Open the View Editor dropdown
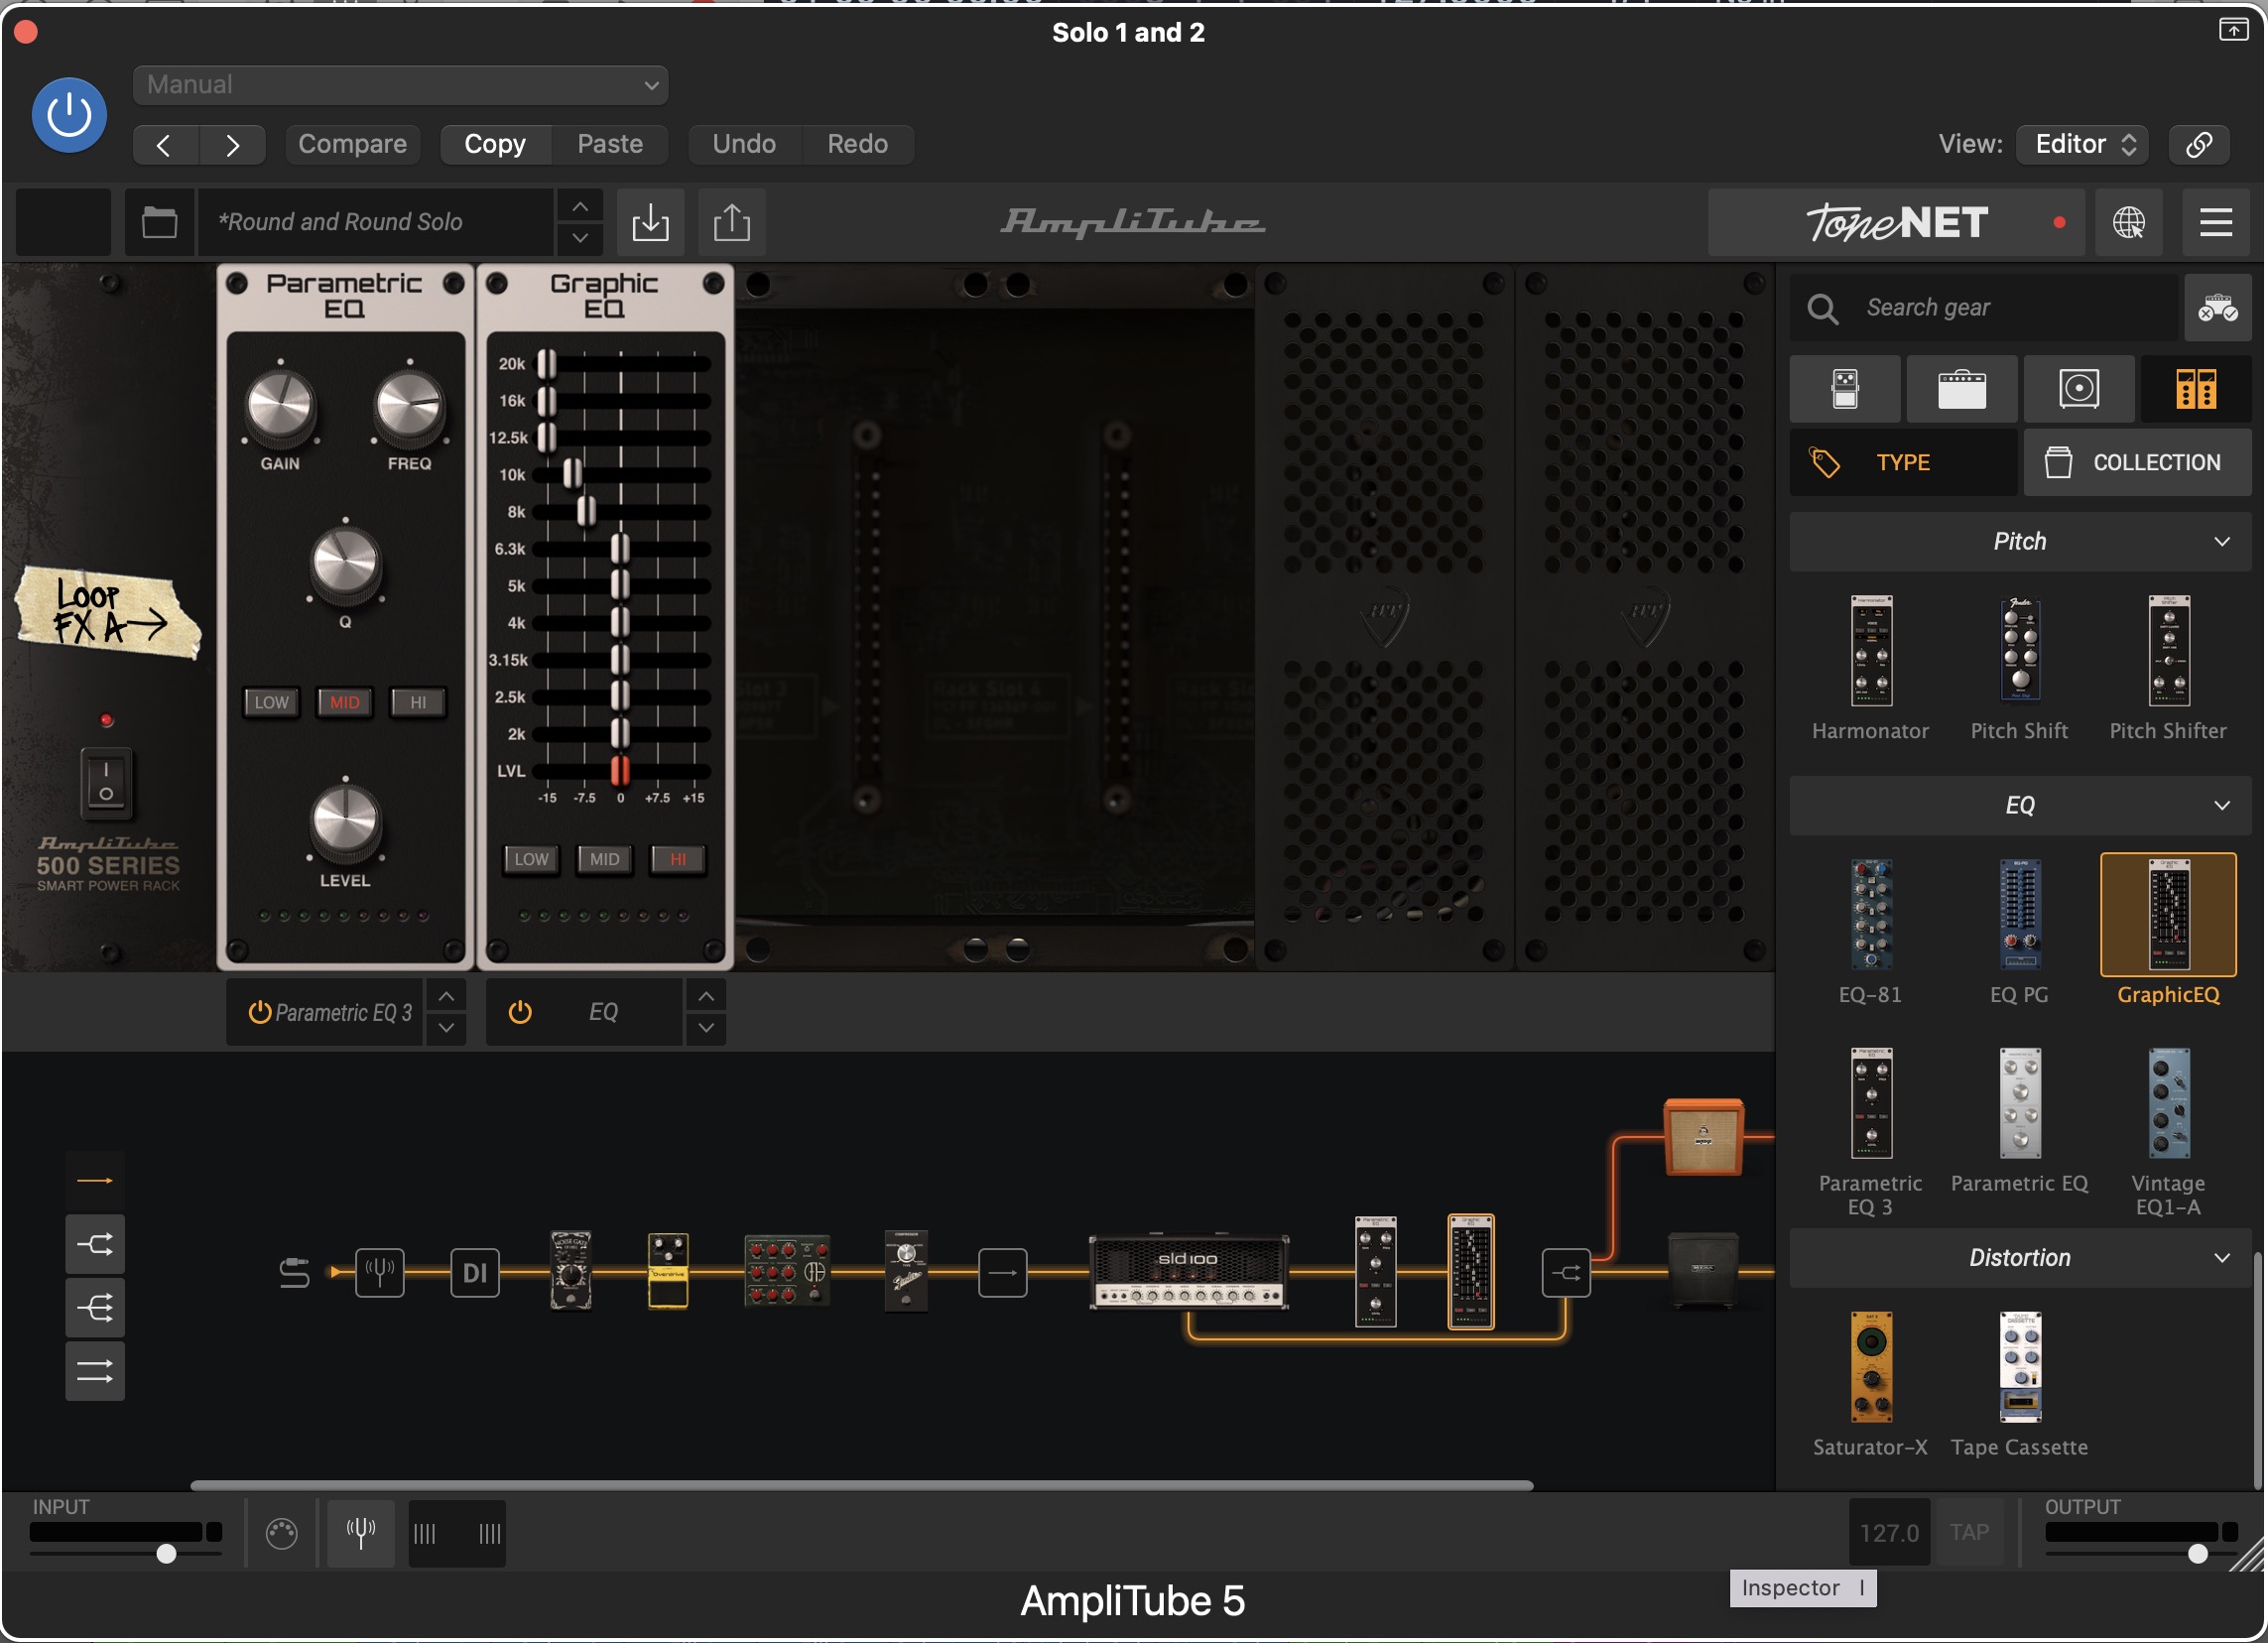 (2084, 145)
